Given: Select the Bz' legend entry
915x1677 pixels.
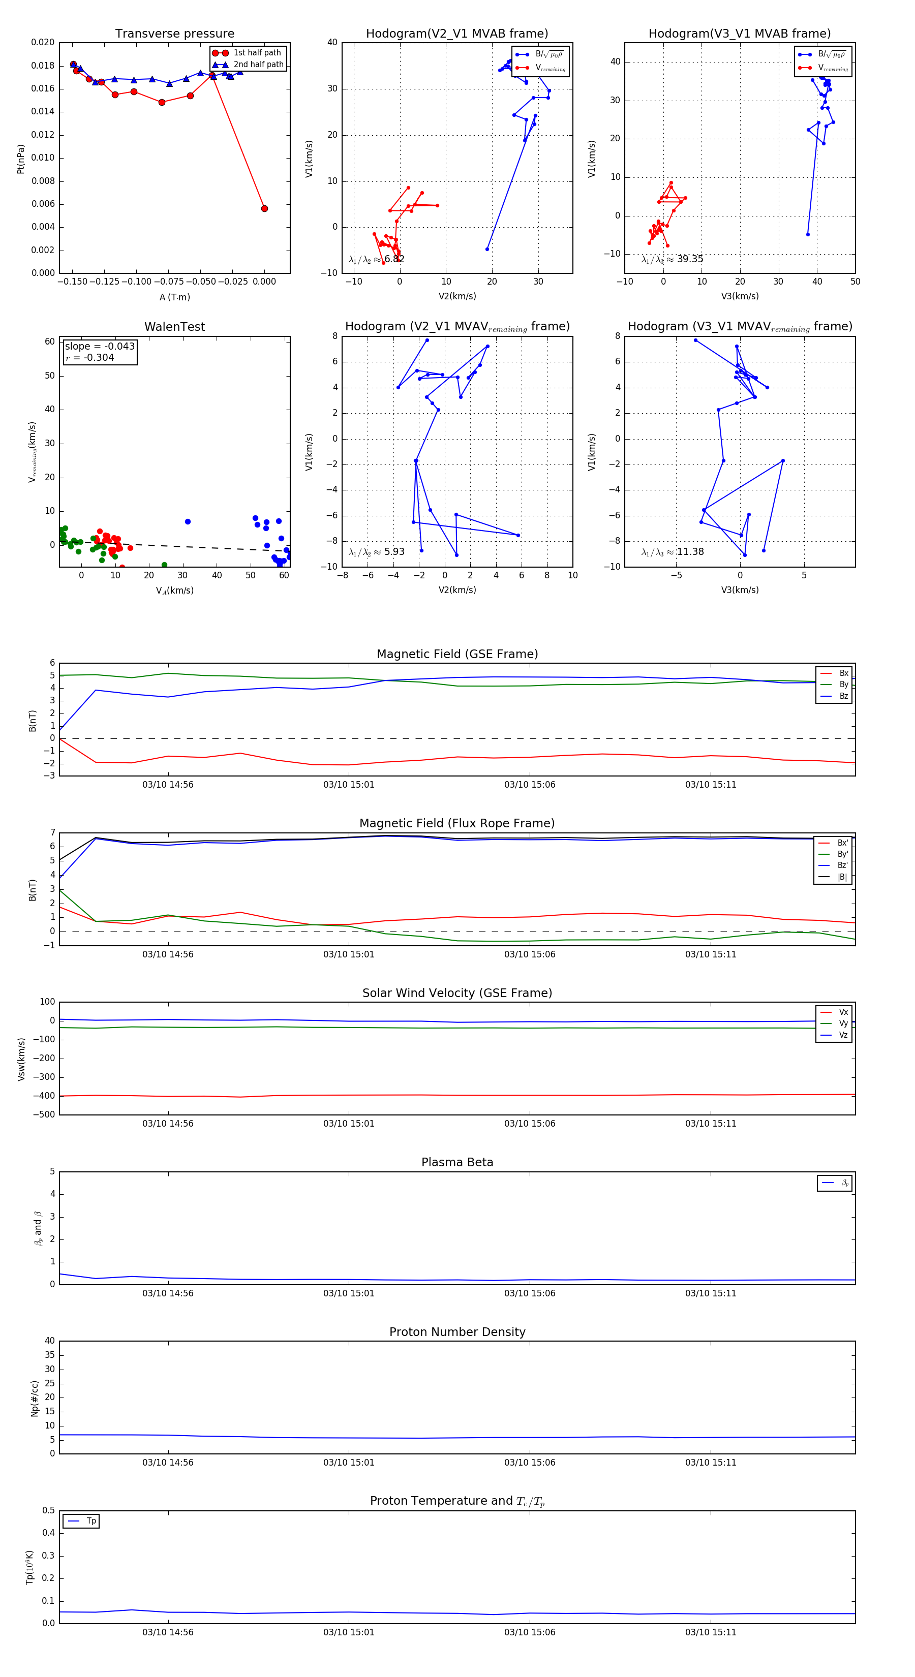Looking at the screenshot, I should point(834,865).
